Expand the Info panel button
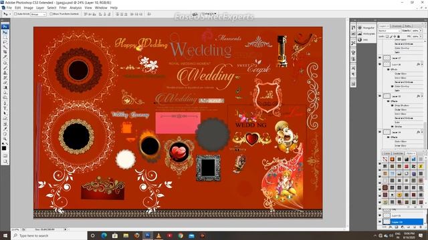 pos(366,40)
